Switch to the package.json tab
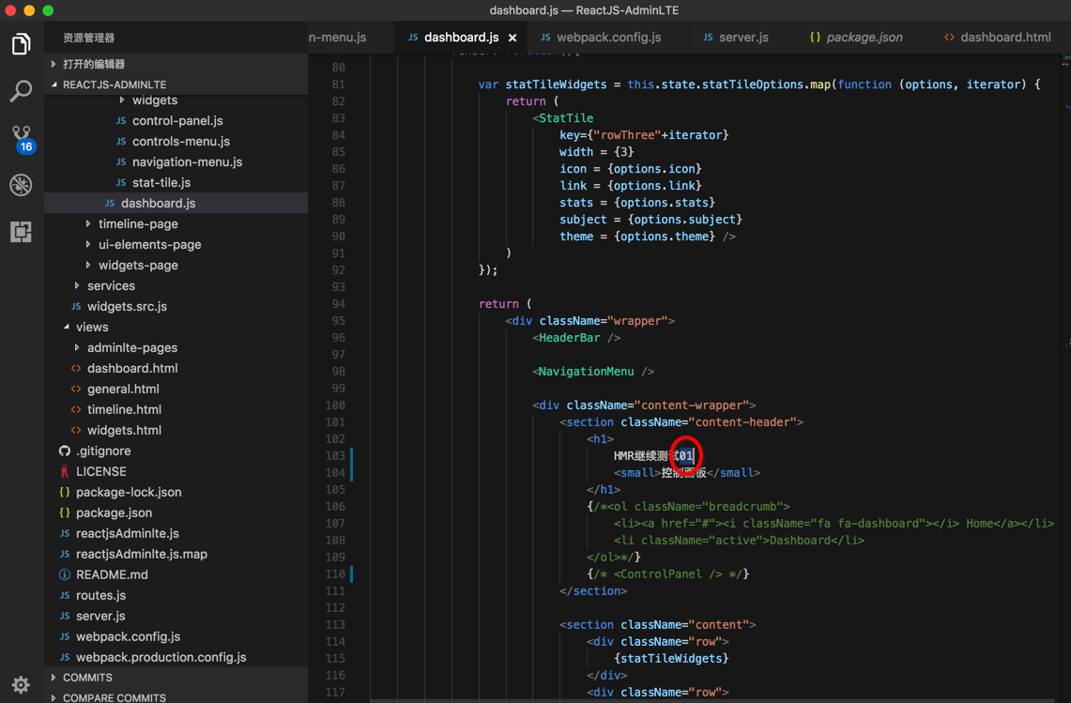 point(864,38)
